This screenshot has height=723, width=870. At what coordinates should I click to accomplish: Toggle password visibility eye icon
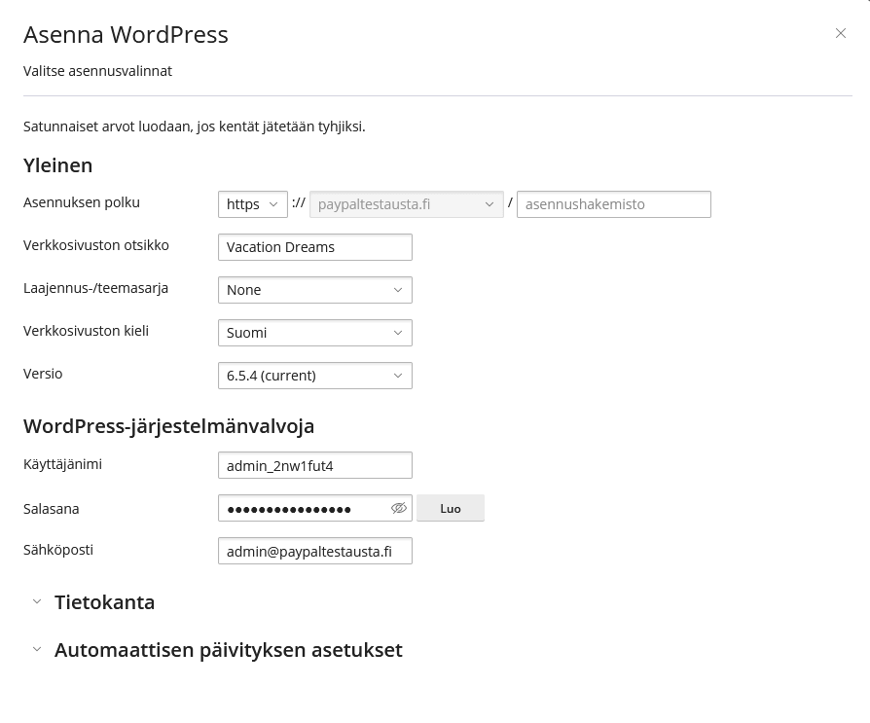coord(398,508)
